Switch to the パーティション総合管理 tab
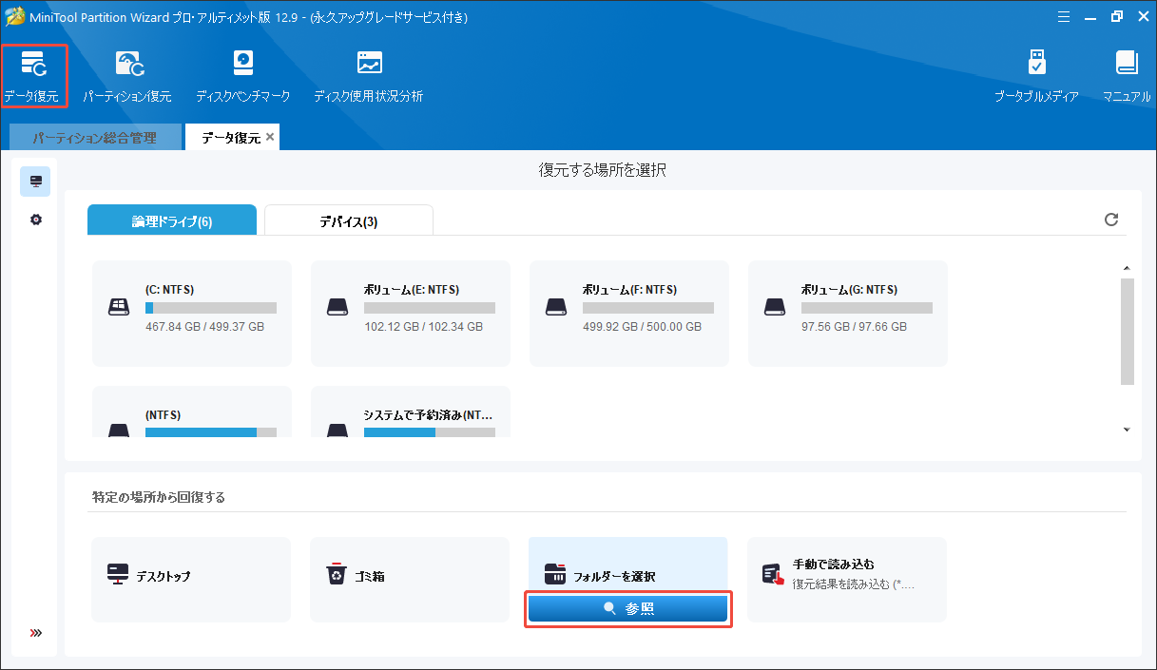 (x=94, y=138)
